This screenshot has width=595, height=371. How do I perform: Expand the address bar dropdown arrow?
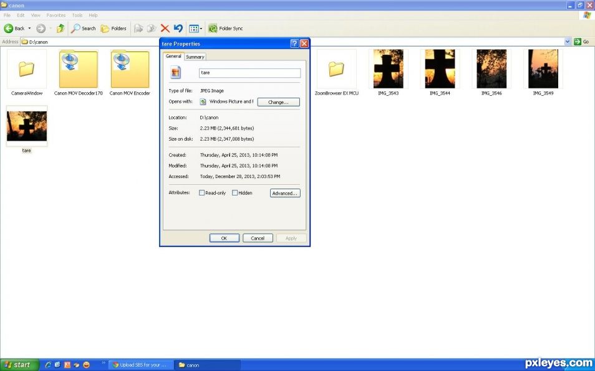(x=568, y=42)
